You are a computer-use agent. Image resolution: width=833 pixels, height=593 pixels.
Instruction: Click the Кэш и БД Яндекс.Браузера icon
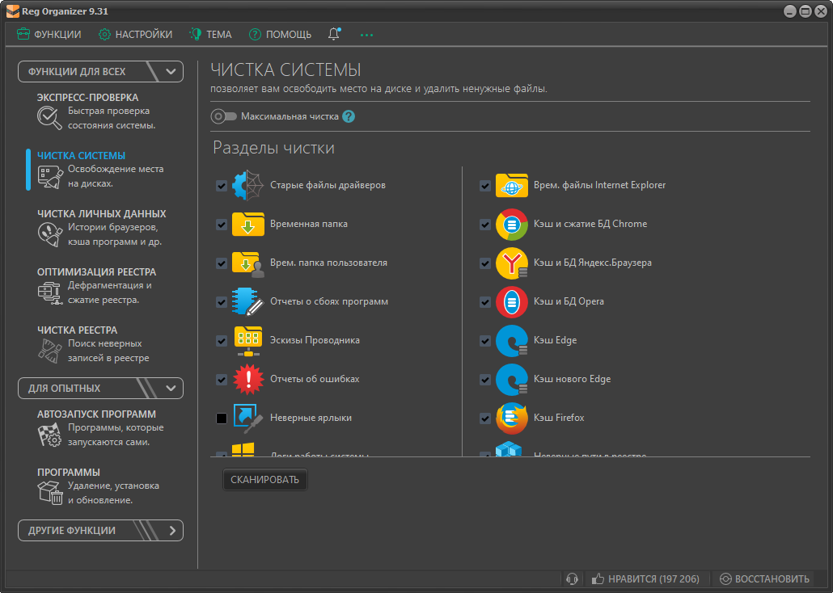511,263
